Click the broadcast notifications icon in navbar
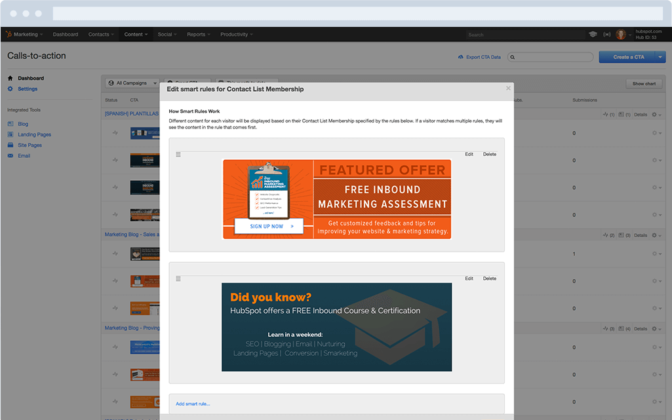The width and height of the screenshot is (672, 420). coord(606,34)
